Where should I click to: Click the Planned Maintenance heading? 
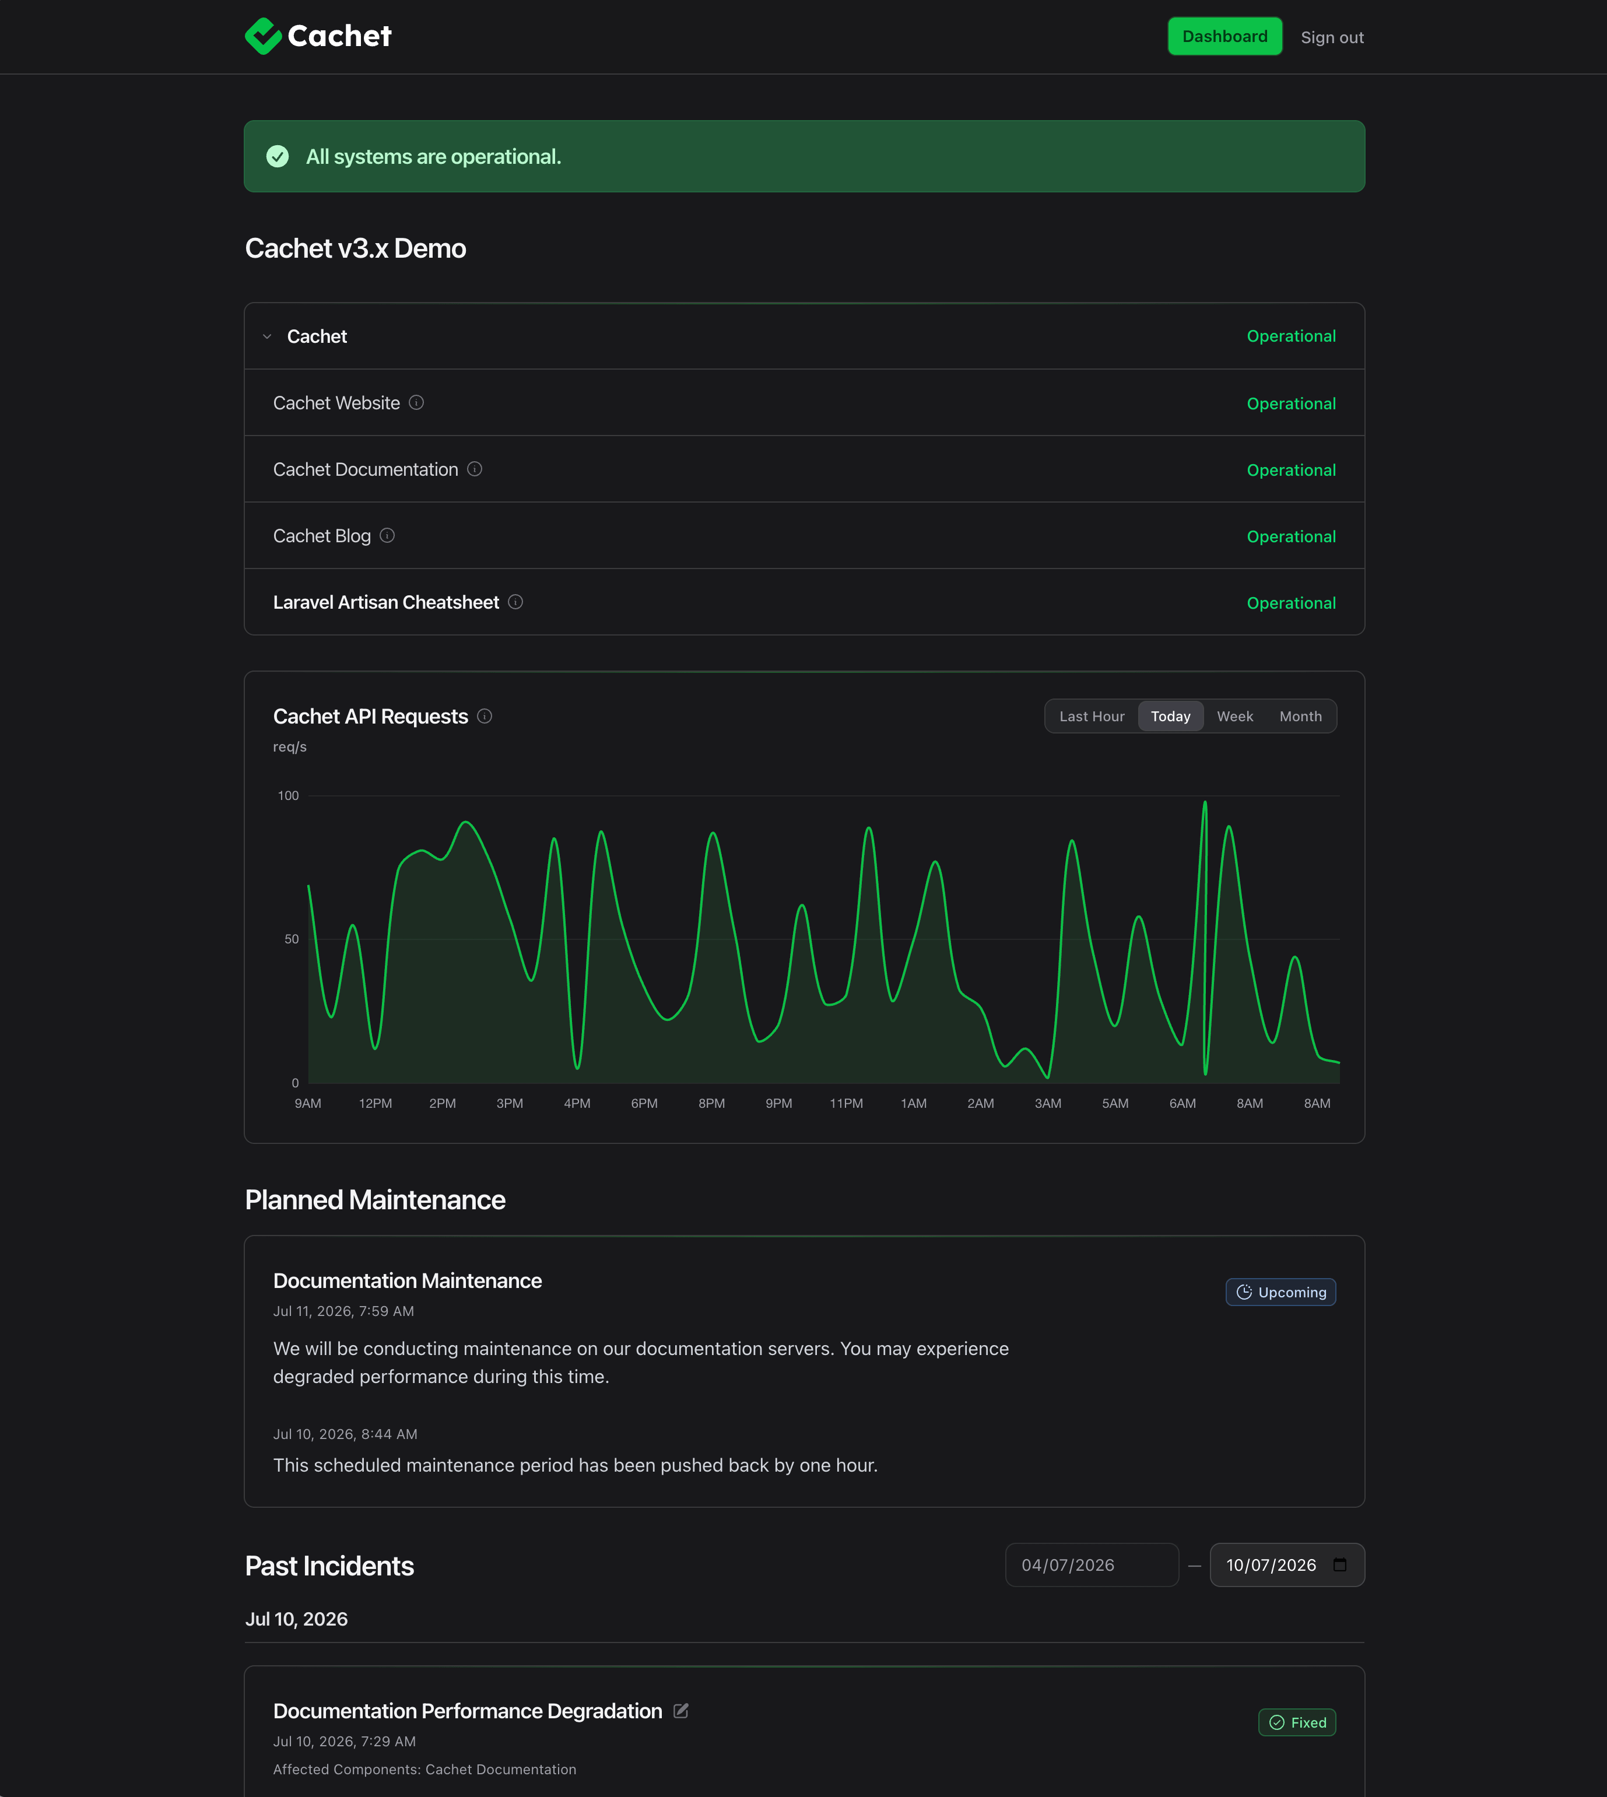click(376, 1199)
